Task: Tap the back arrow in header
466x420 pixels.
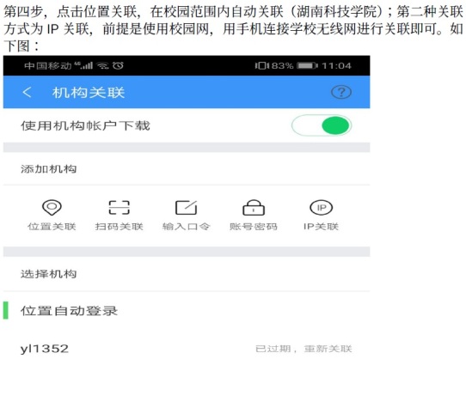Action: 27,92
